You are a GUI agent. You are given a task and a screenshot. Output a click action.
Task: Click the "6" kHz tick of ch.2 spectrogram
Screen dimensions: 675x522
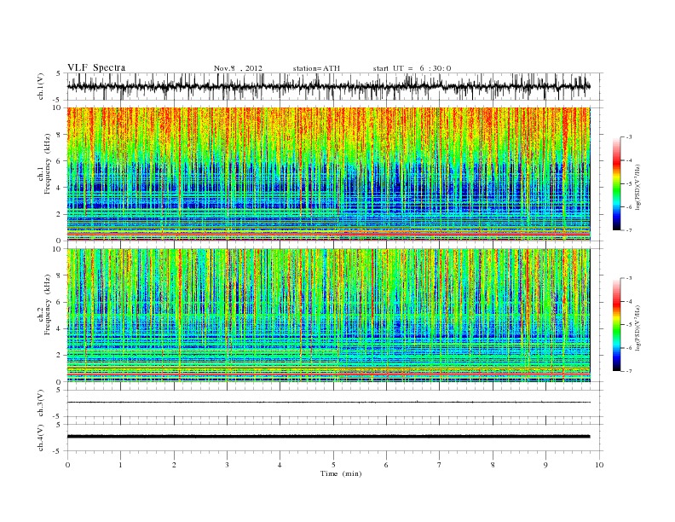tap(59, 302)
